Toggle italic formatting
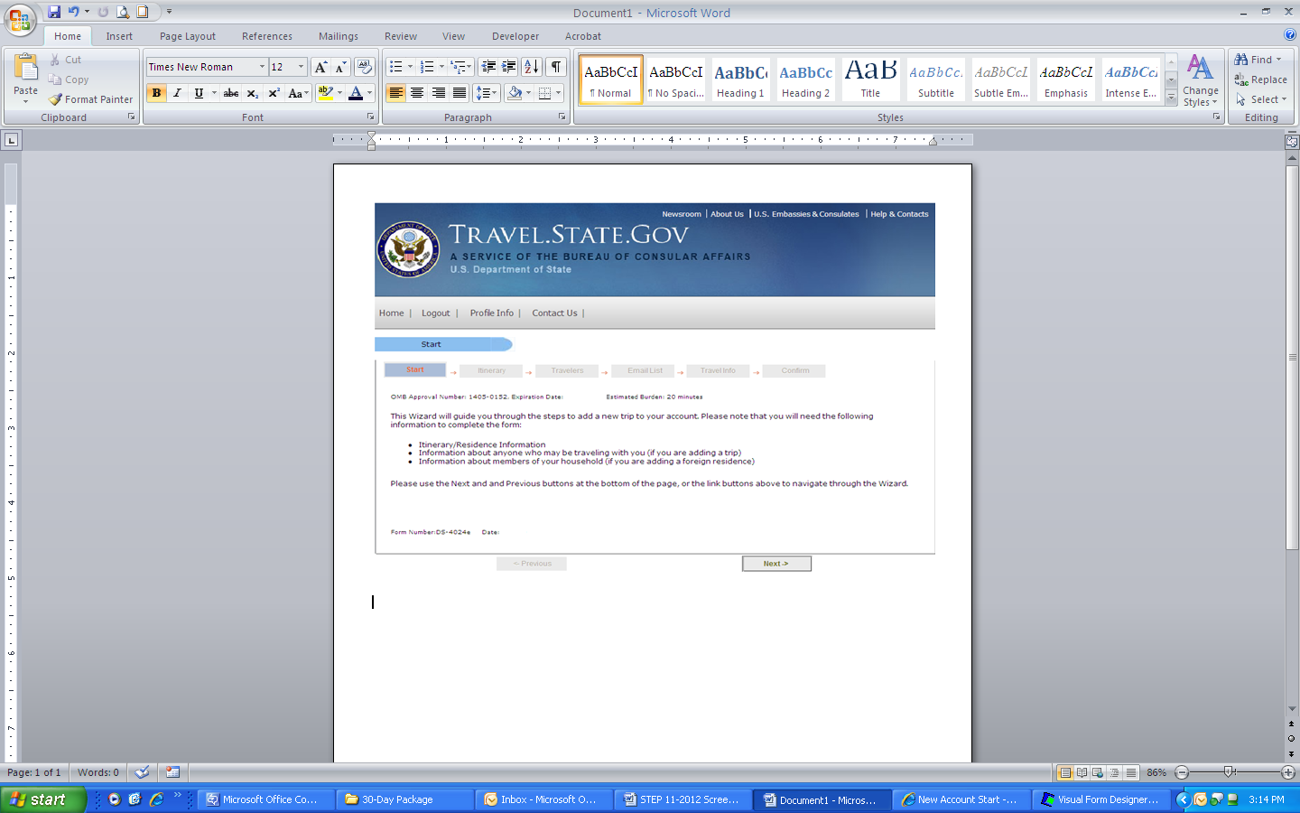 178,93
